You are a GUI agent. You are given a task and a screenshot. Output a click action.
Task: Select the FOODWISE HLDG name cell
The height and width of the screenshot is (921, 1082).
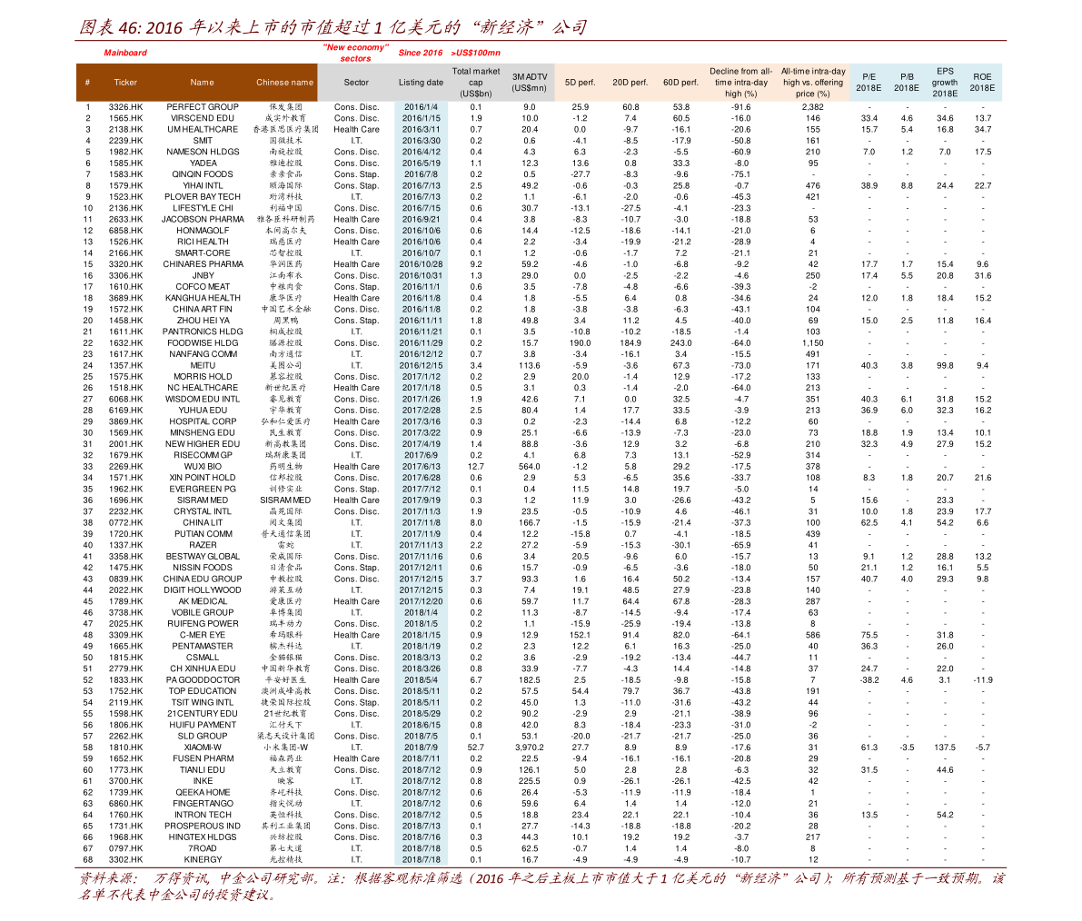point(203,342)
